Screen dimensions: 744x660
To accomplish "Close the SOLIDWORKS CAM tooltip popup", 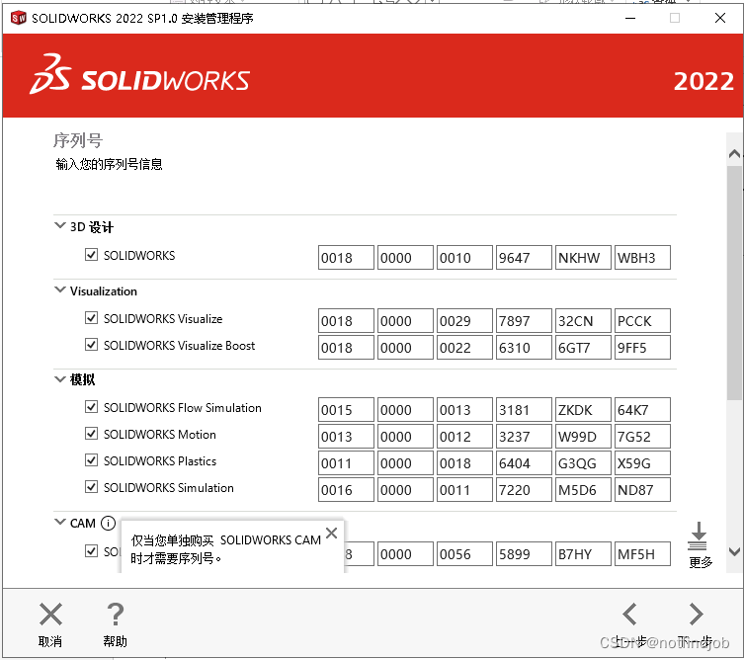I will (331, 534).
